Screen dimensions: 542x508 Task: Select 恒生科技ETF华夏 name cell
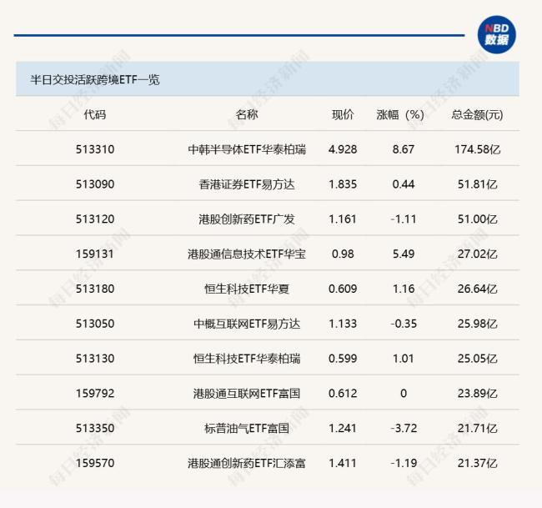click(x=247, y=289)
